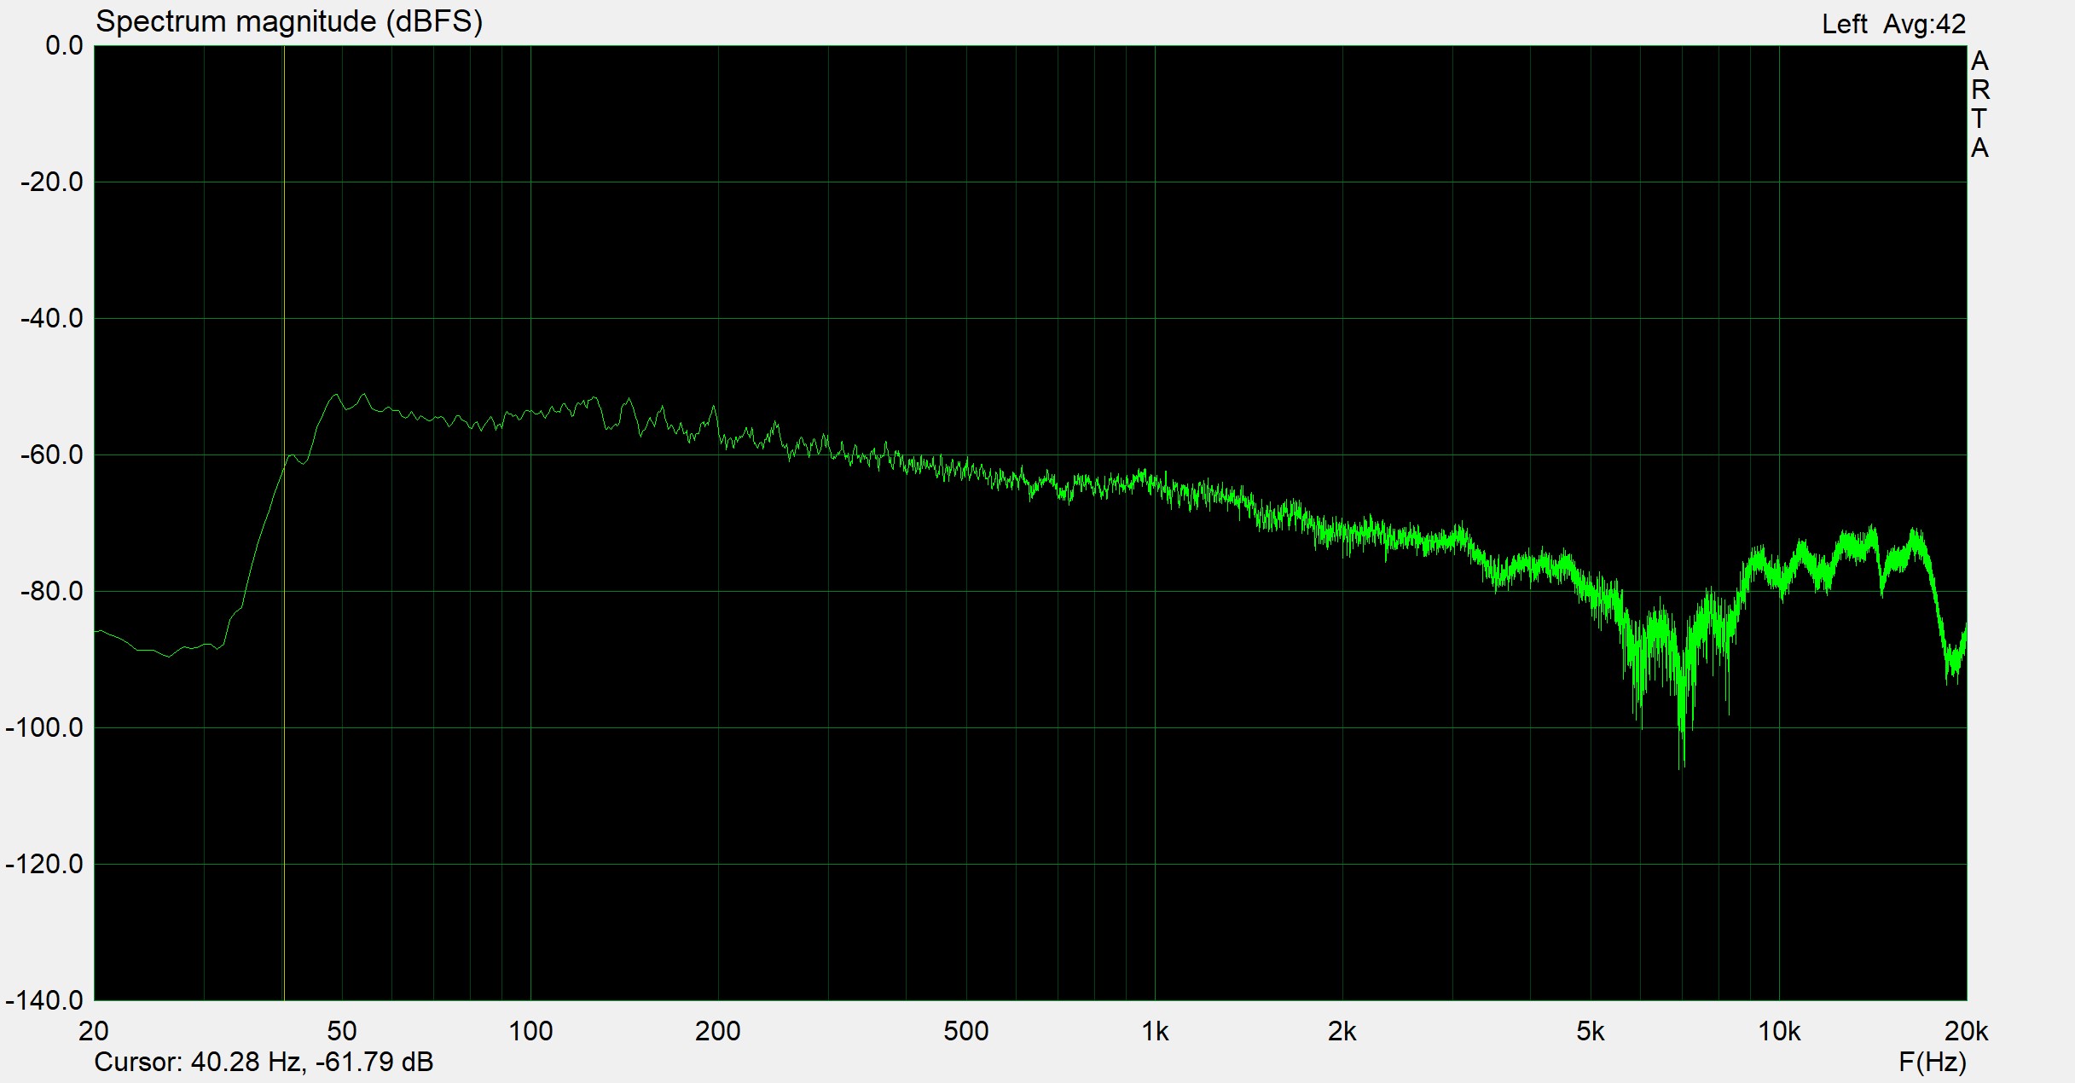Click the Avg:42 averaging counter

(1924, 24)
